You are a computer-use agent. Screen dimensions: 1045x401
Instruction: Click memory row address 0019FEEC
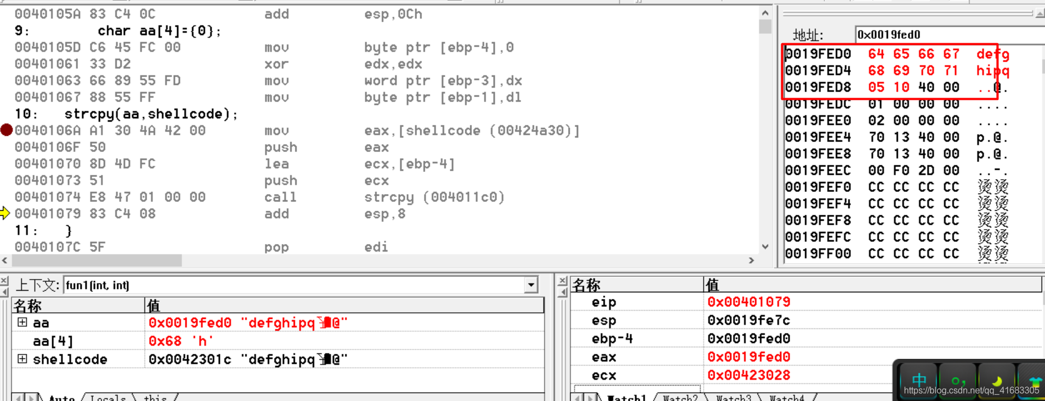tap(818, 170)
